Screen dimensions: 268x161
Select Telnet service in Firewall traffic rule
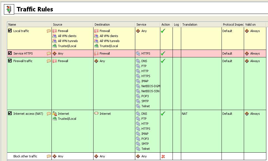[146, 106]
